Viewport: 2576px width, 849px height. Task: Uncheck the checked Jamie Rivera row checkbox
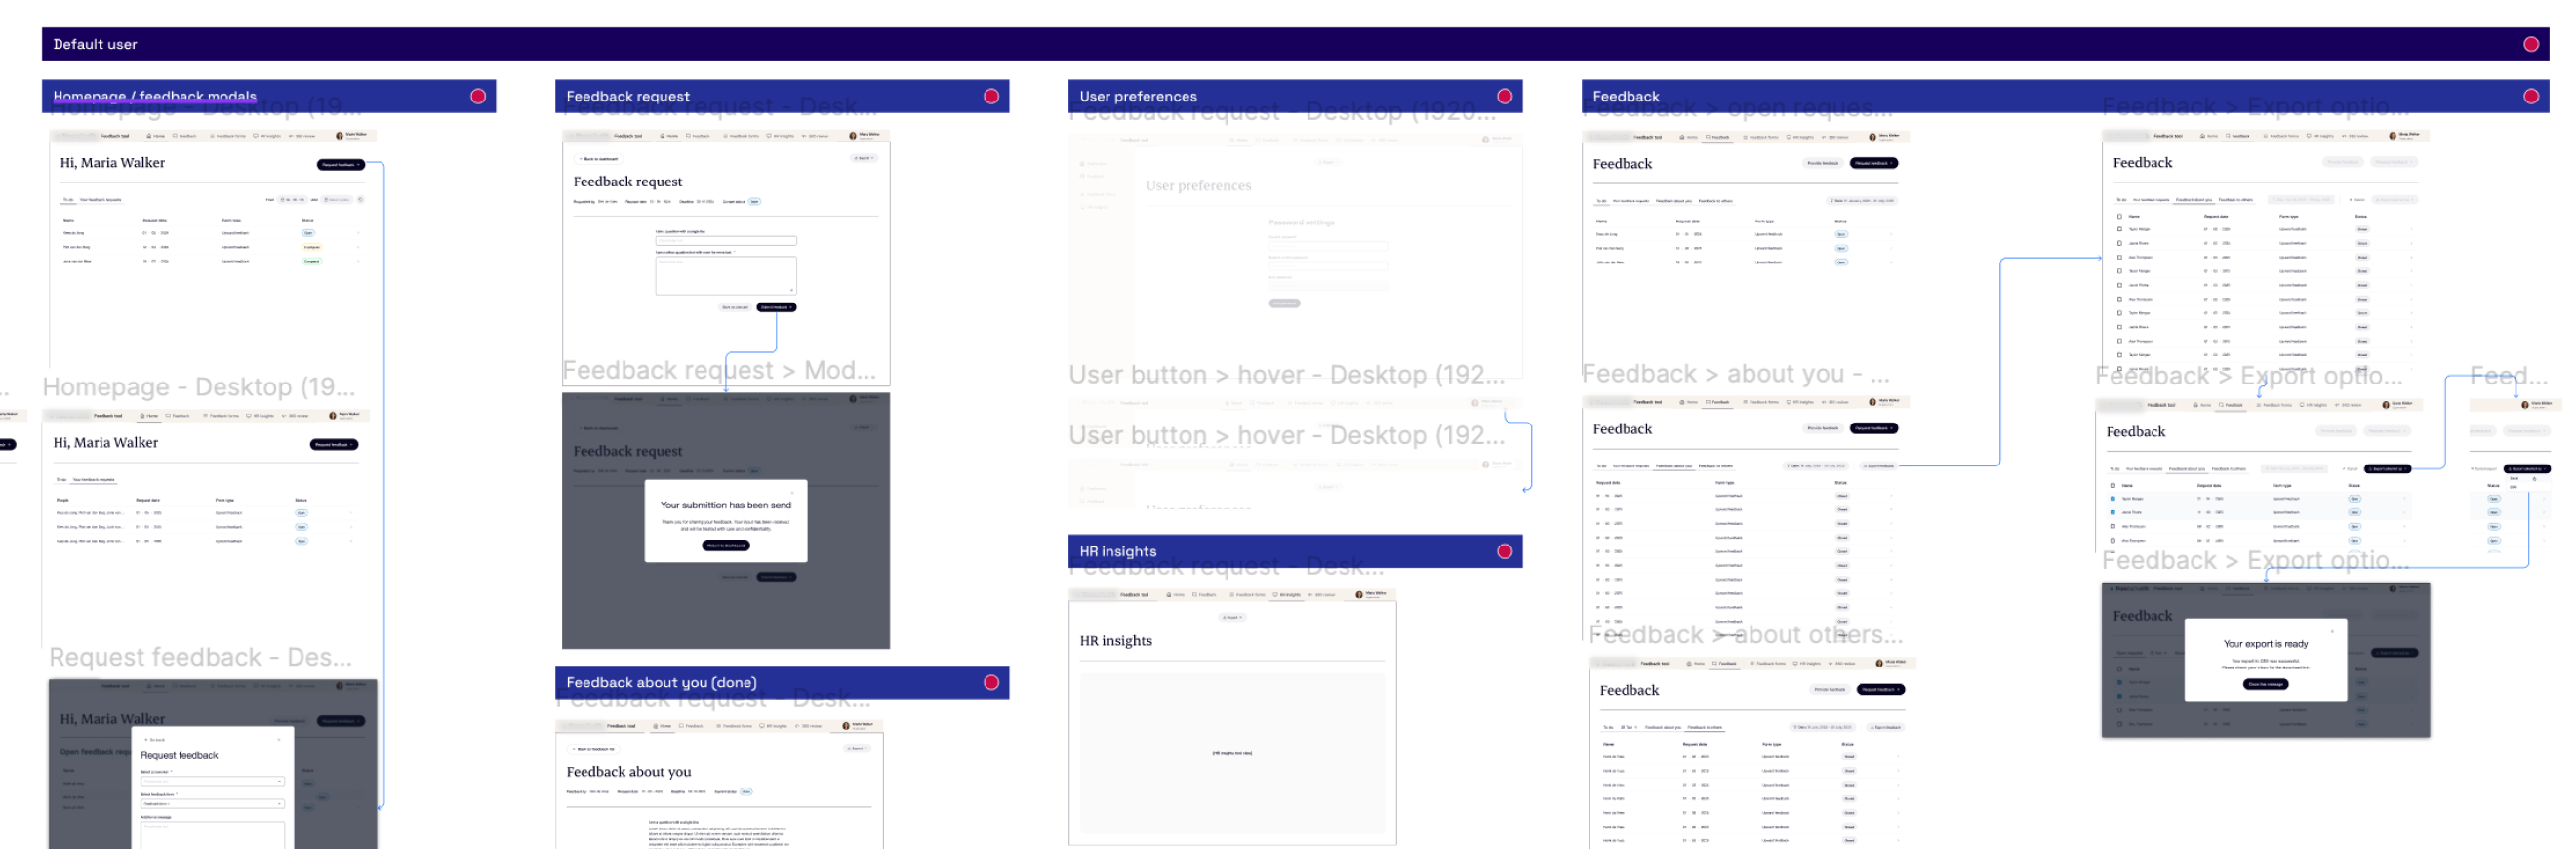point(2113,512)
